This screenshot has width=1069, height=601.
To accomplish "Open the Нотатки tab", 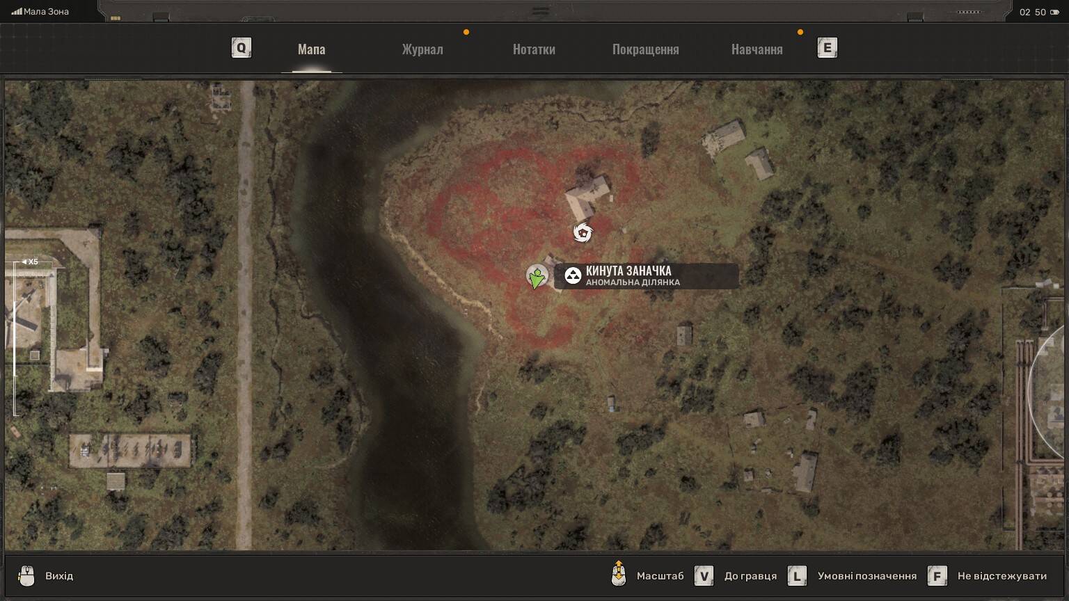I will click(x=534, y=49).
